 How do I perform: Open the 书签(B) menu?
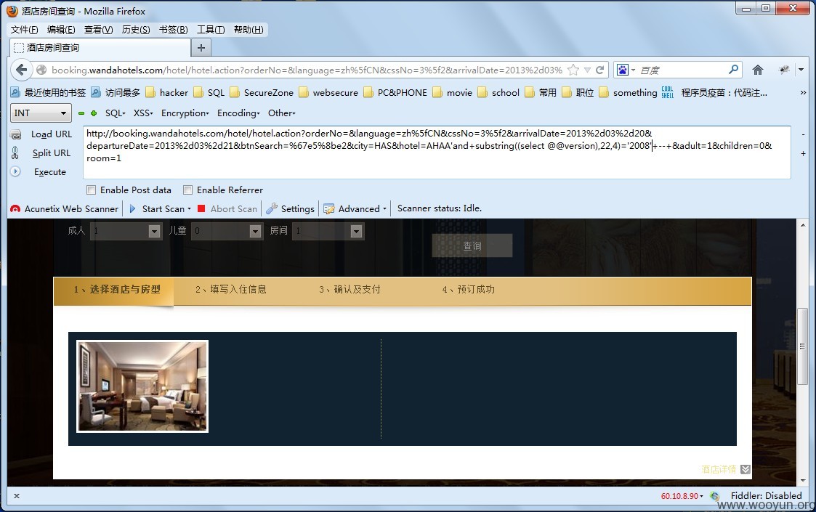coord(173,30)
